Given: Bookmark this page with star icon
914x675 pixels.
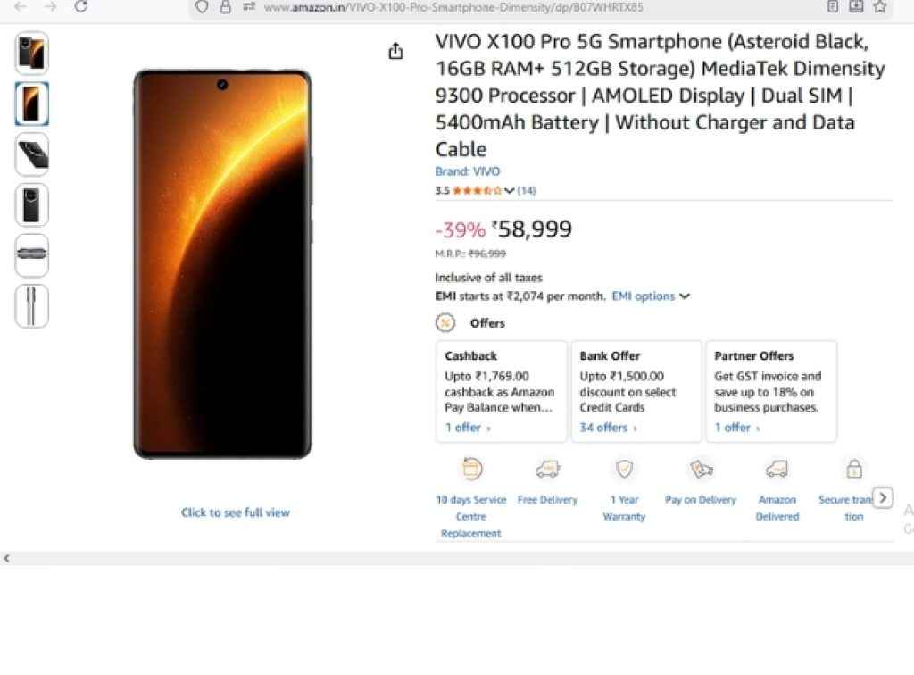Looking at the screenshot, I should (880, 7).
